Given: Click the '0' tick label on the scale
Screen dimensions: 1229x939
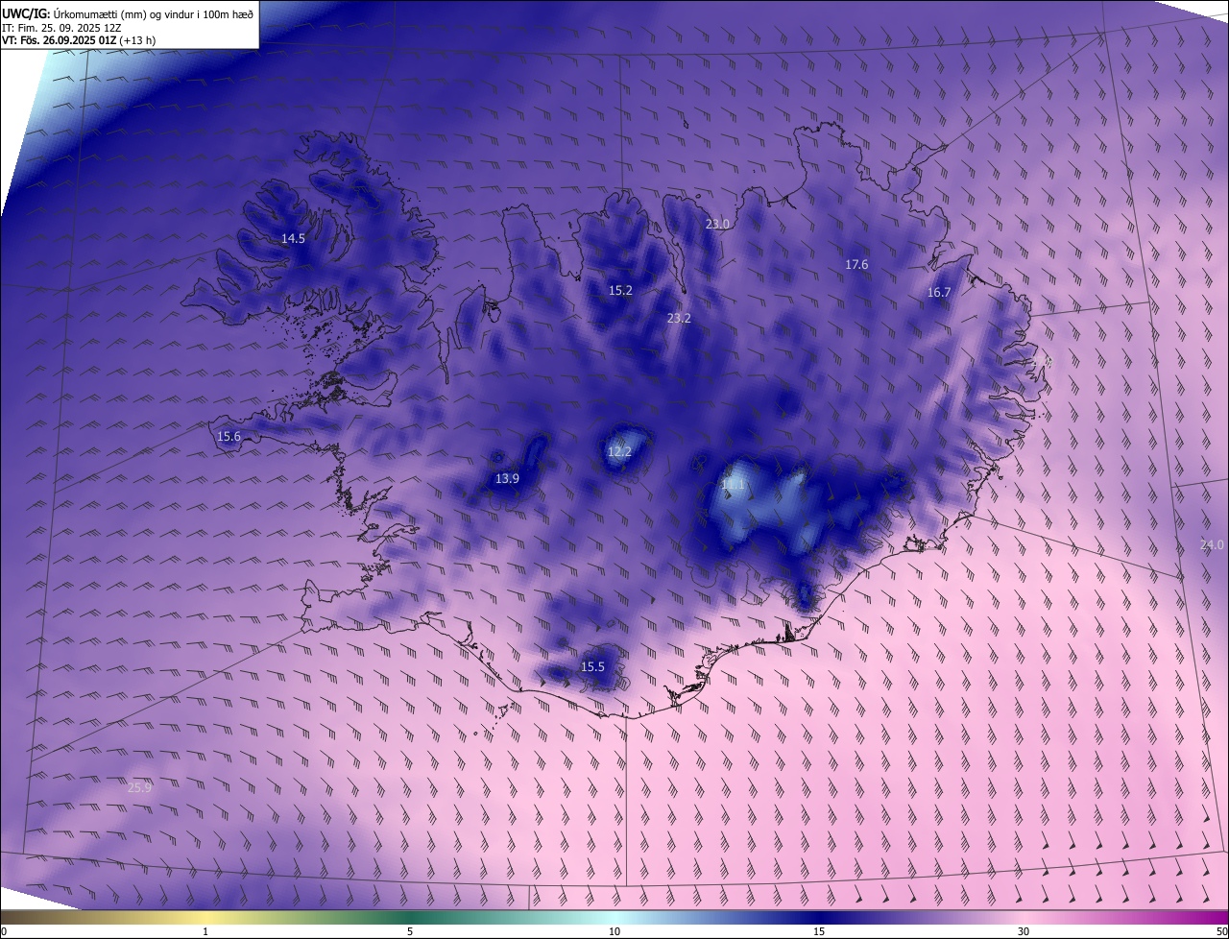Looking at the screenshot, I should pyautogui.click(x=4, y=931).
